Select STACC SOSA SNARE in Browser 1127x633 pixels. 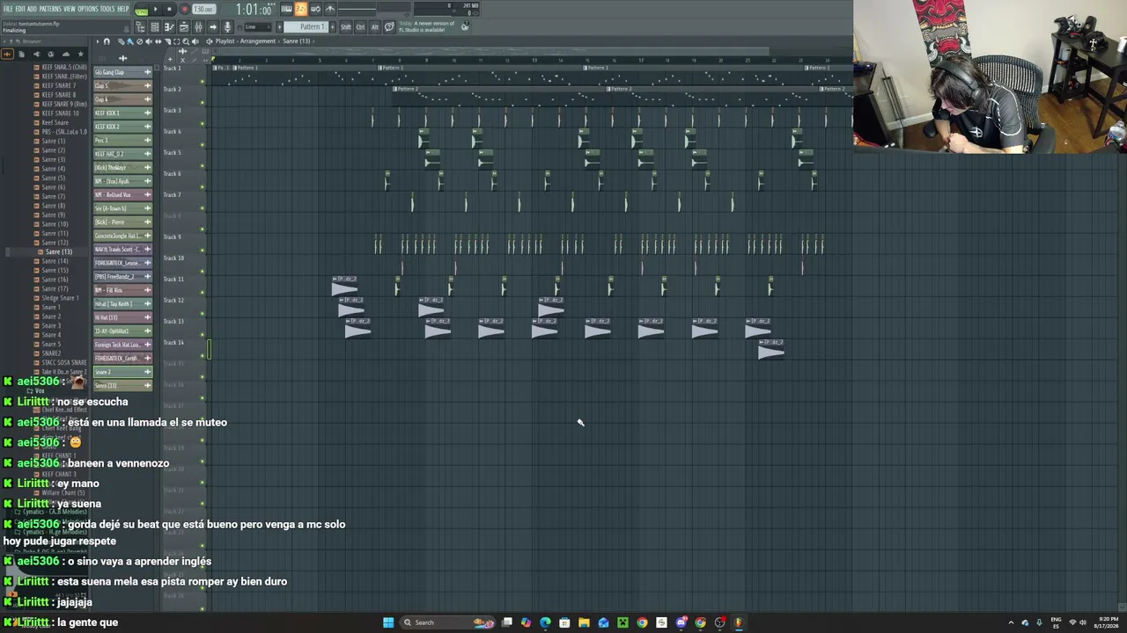click(63, 362)
